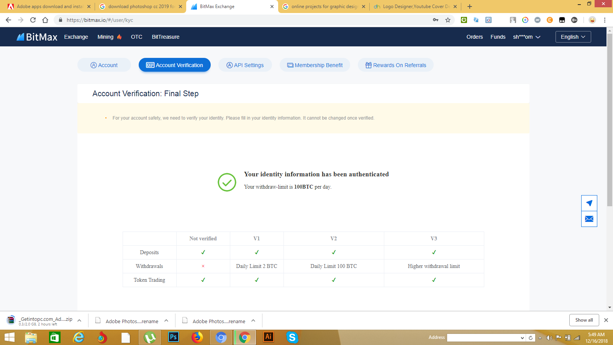Click the Show all downloads button
This screenshot has height=345, width=613.
584,320
